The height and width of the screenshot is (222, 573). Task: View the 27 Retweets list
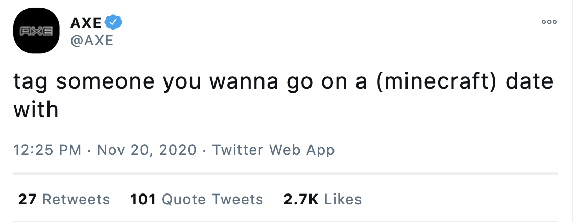point(64,199)
